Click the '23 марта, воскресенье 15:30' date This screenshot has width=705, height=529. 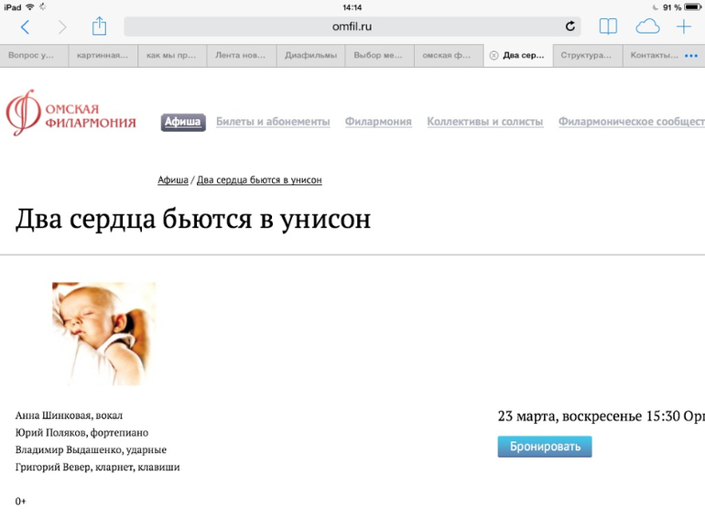589,416
